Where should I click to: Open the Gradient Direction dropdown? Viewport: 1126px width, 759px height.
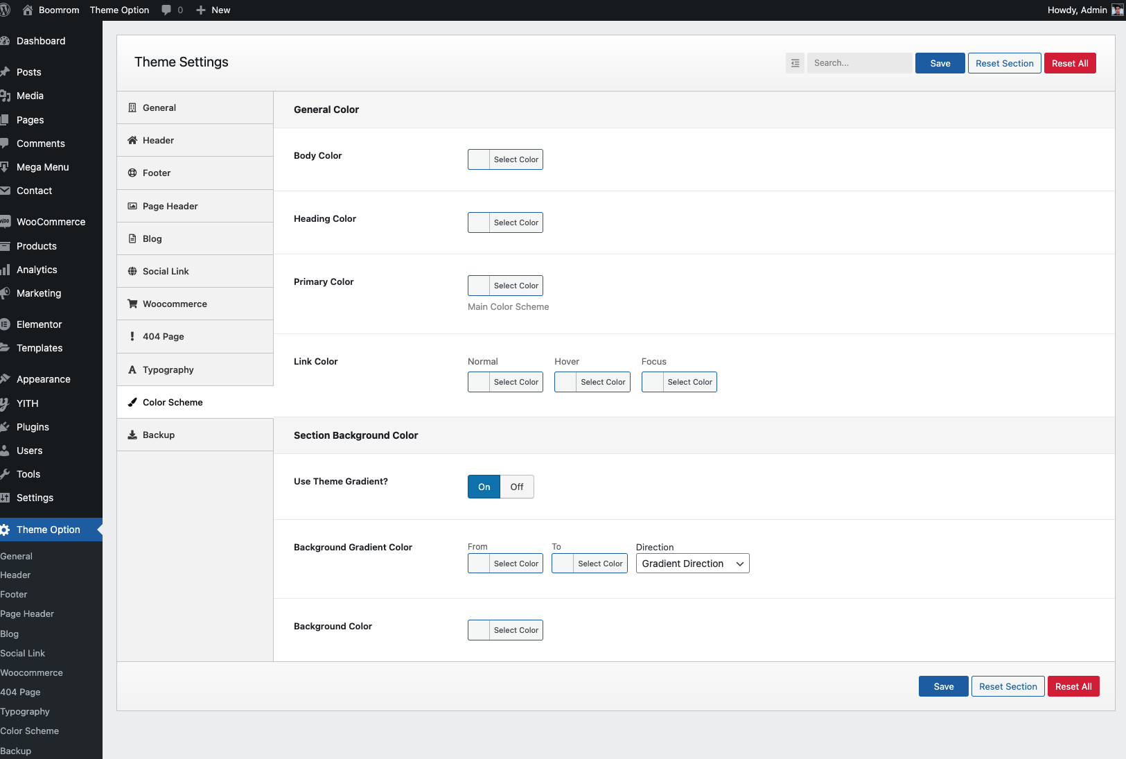692,564
